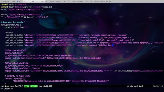
Task: Click the 'zui-demo-nmap [zsh][+]' filename in statusline
Action: coord(12,86)
